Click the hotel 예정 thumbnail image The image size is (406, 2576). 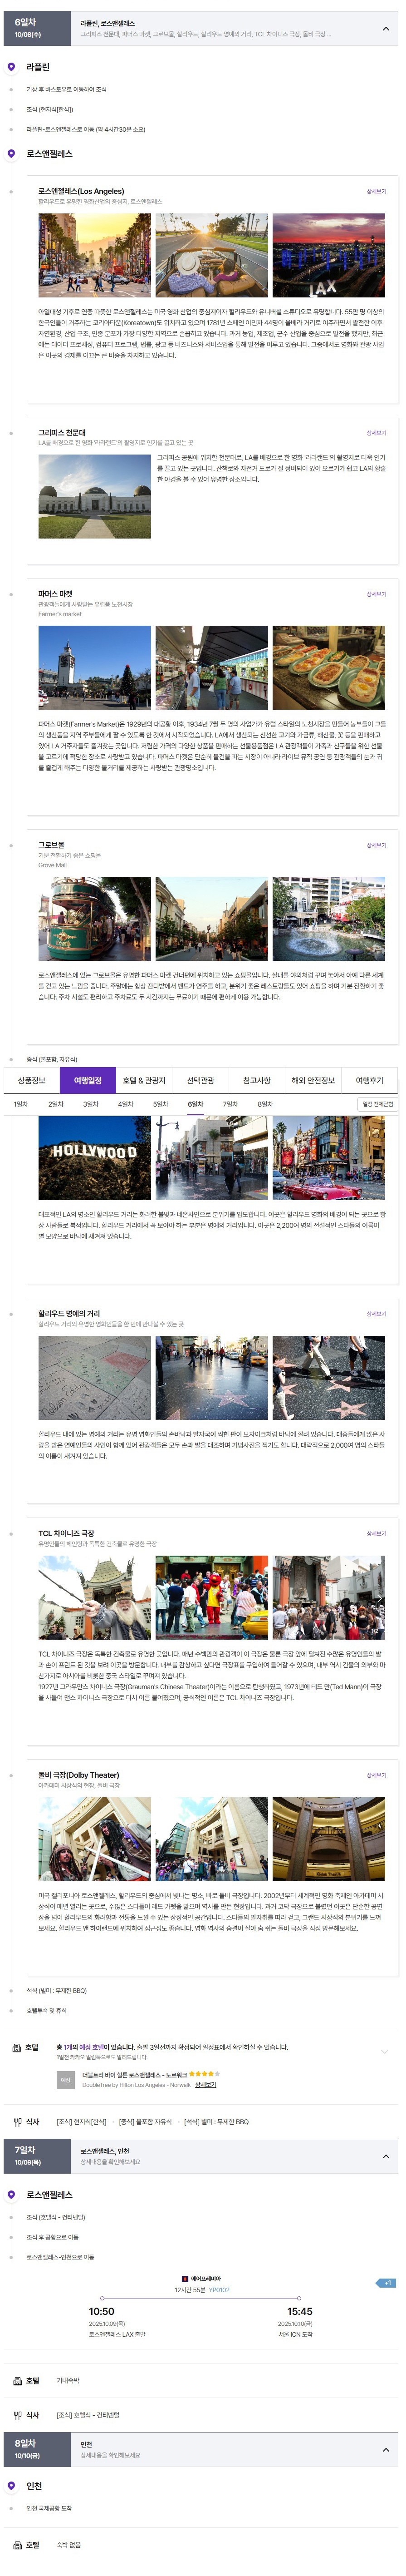(x=65, y=2080)
